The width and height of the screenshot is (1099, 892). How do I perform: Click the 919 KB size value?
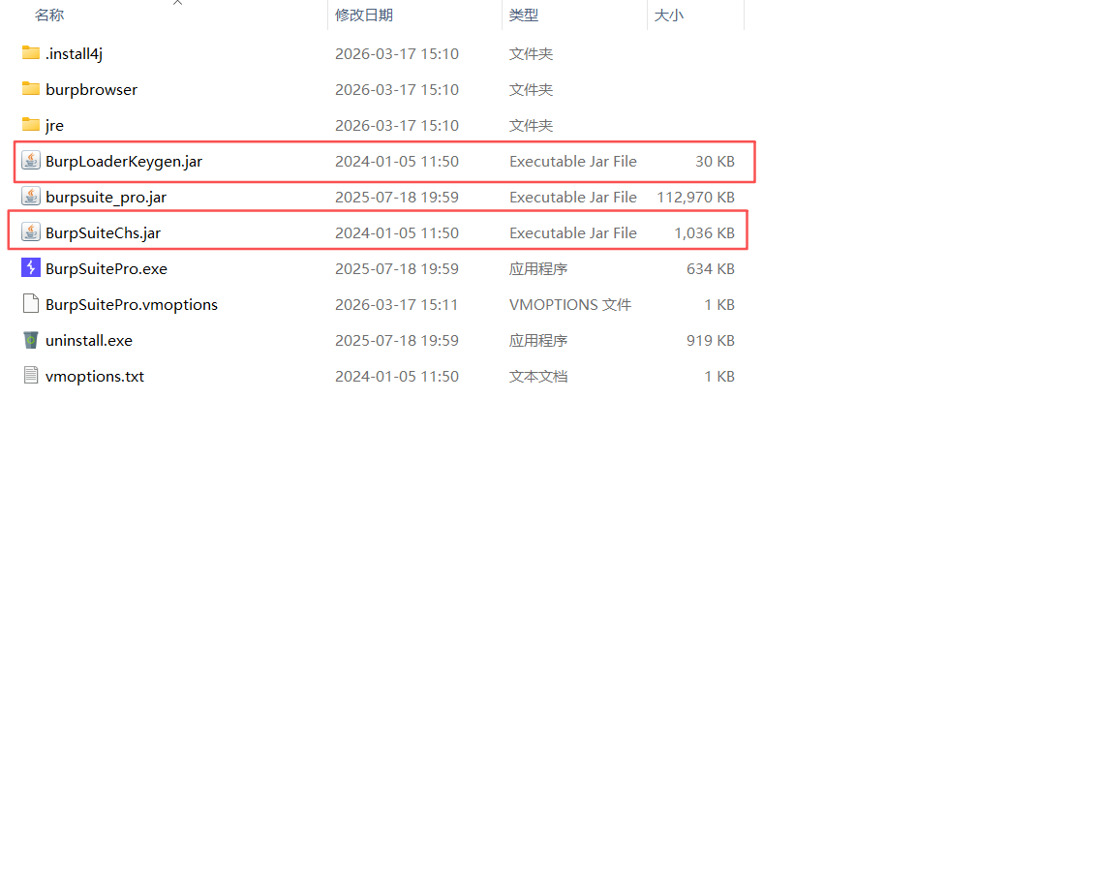tap(710, 340)
